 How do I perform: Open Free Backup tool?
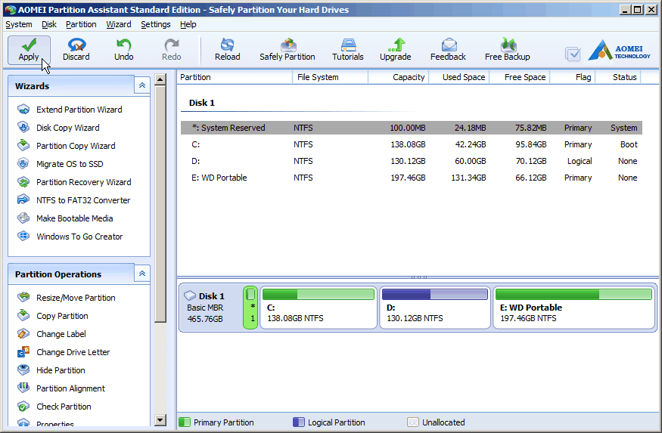tap(507, 50)
